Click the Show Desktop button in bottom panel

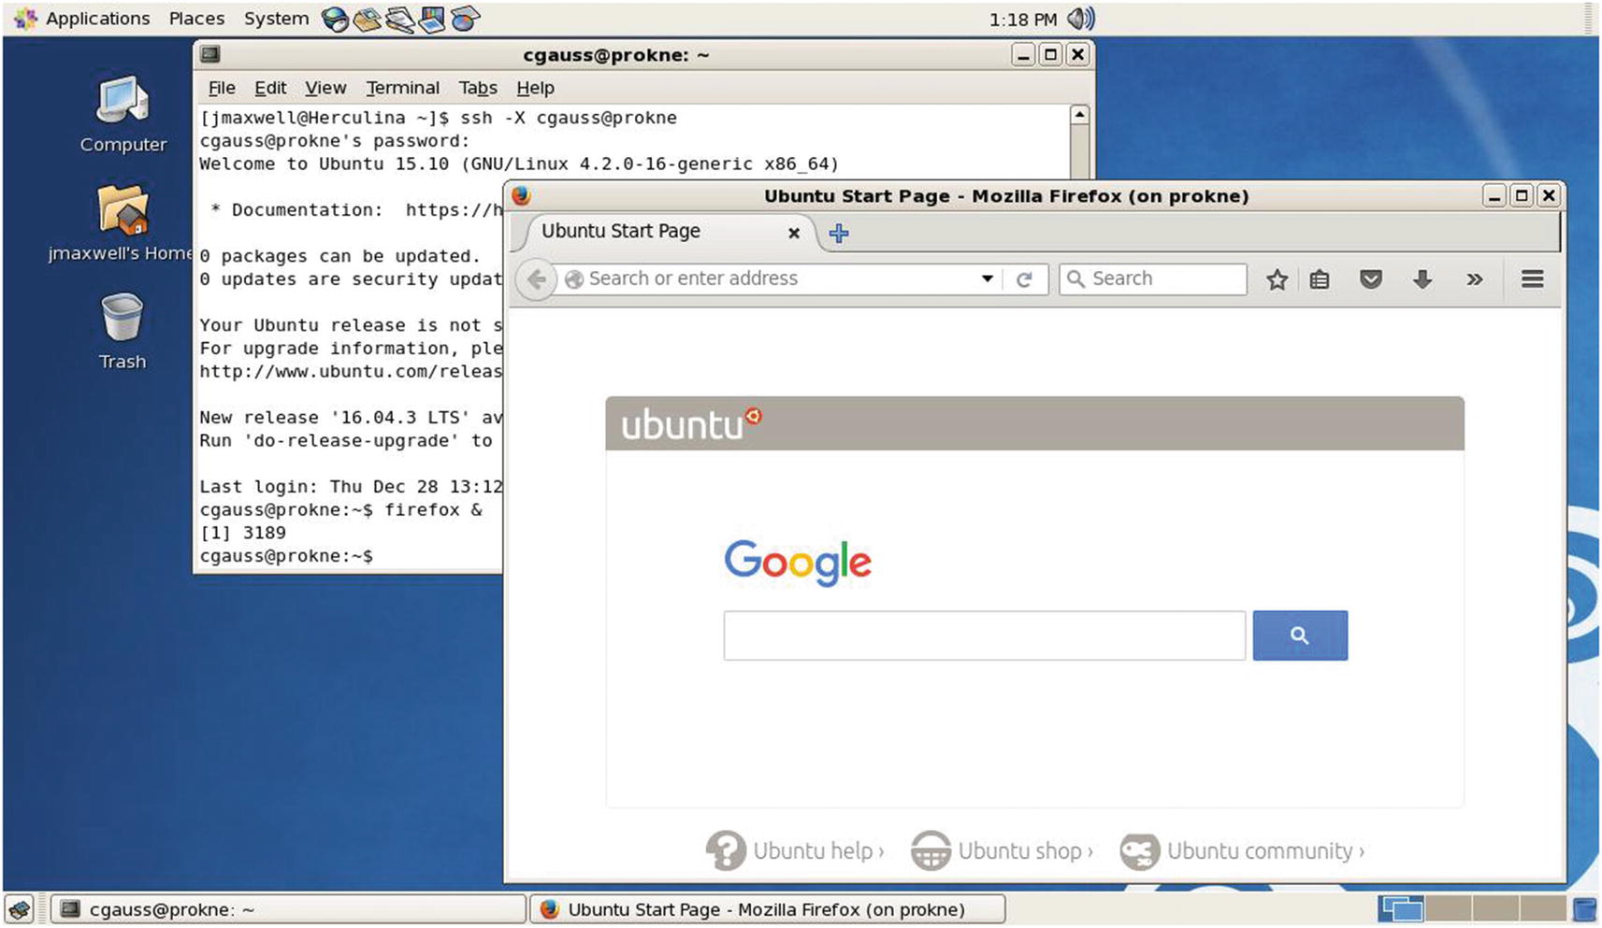coord(20,909)
